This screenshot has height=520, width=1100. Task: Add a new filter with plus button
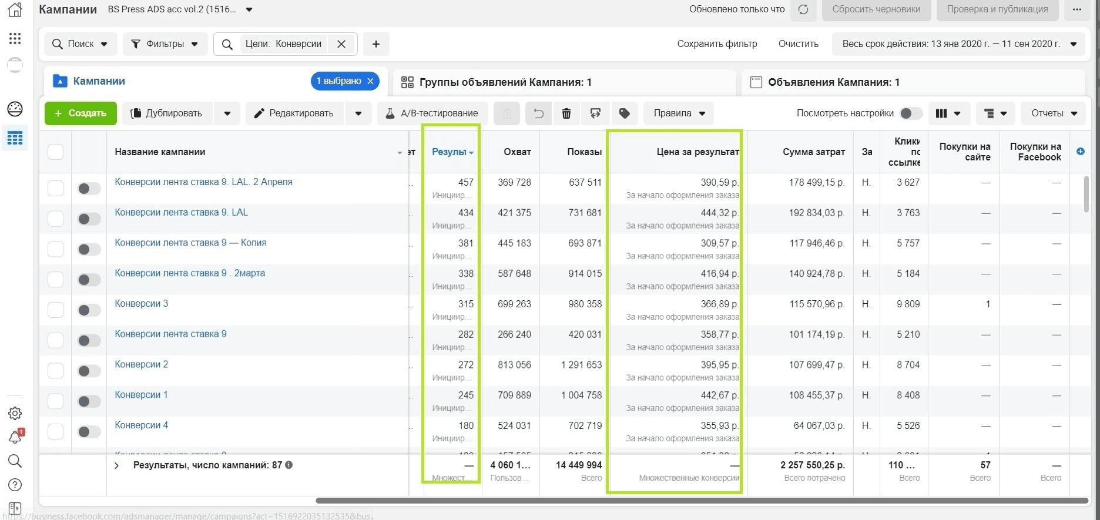point(376,44)
